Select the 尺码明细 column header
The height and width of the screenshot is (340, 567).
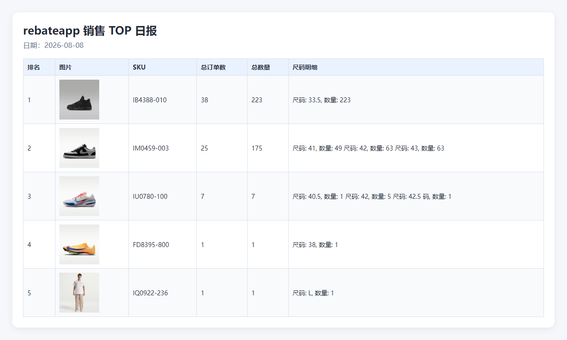305,67
